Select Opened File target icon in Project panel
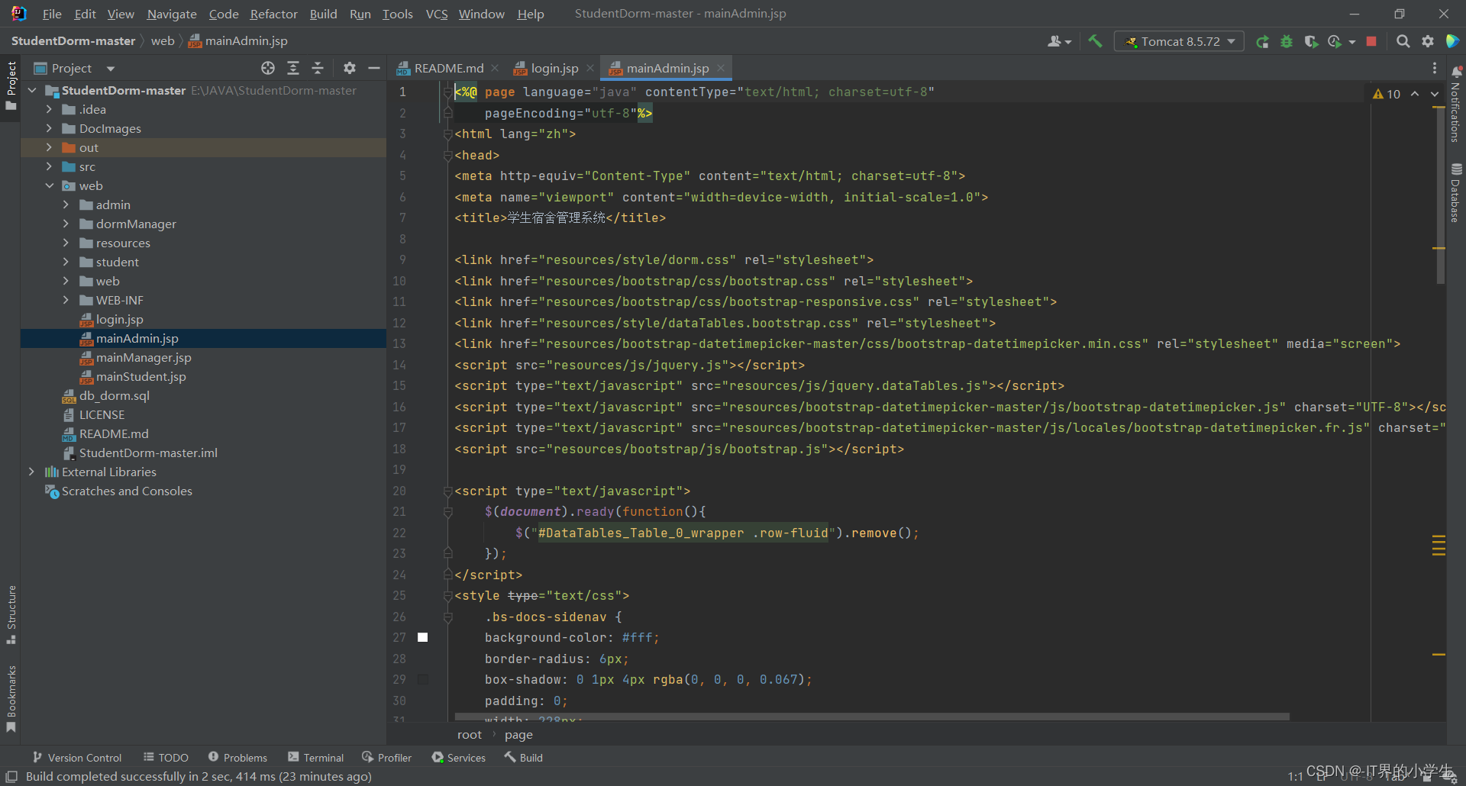Screen dimensions: 1466x786 [268, 68]
